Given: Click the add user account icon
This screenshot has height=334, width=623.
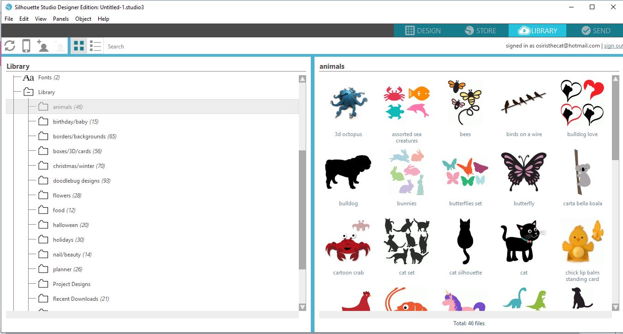Looking at the screenshot, I should (42, 46).
